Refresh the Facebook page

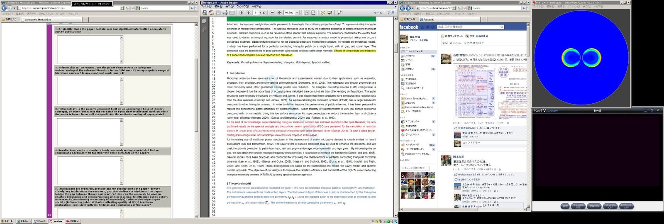pos(459,8)
